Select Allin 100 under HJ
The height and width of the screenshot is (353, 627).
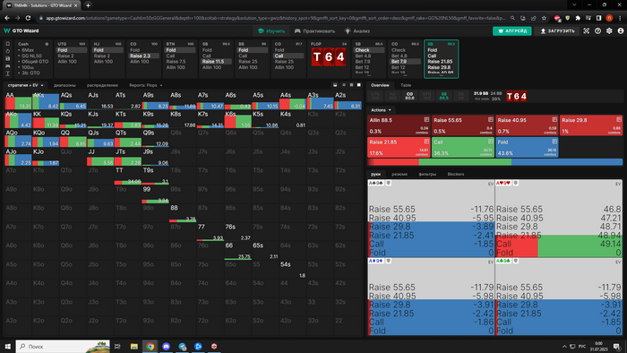(x=103, y=62)
